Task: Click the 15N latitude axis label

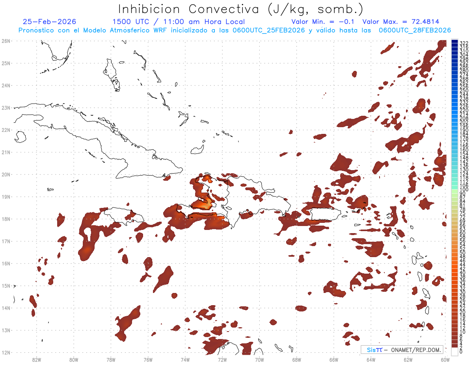Action: pyautogui.click(x=6, y=285)
